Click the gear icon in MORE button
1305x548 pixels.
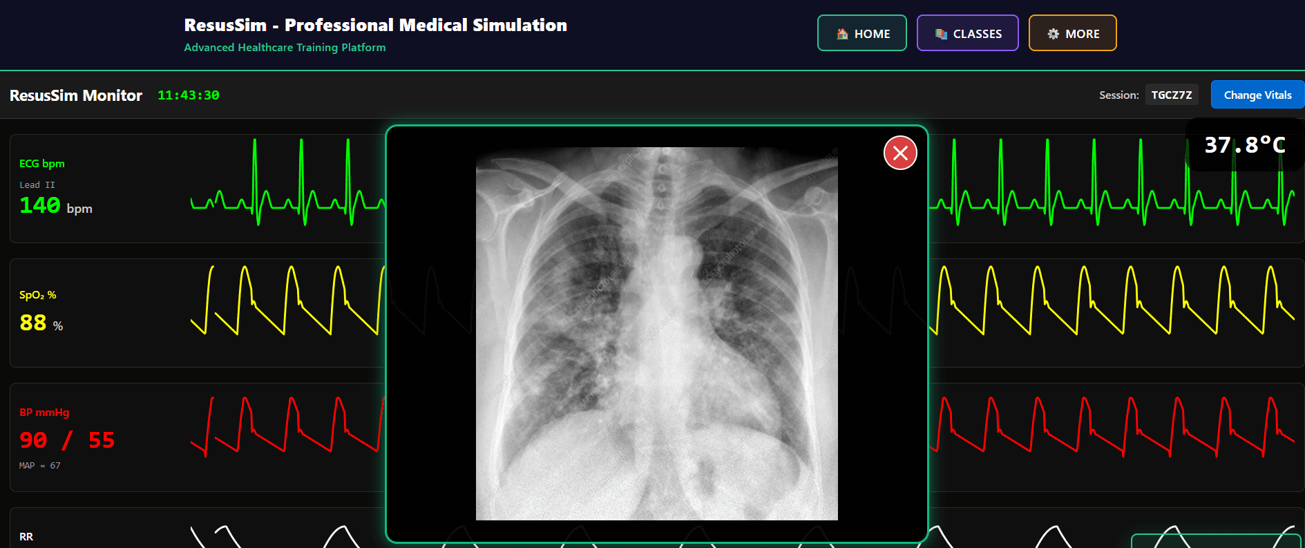1053,34
